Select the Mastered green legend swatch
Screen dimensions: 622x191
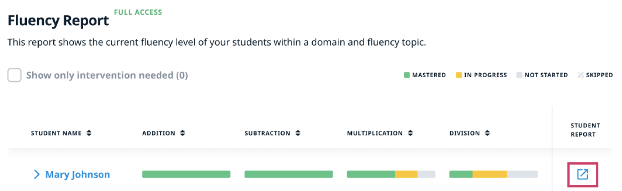coord(407,75)
